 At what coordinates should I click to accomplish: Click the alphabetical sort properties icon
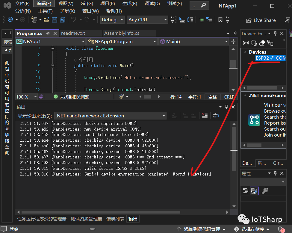tap(254, 191)
